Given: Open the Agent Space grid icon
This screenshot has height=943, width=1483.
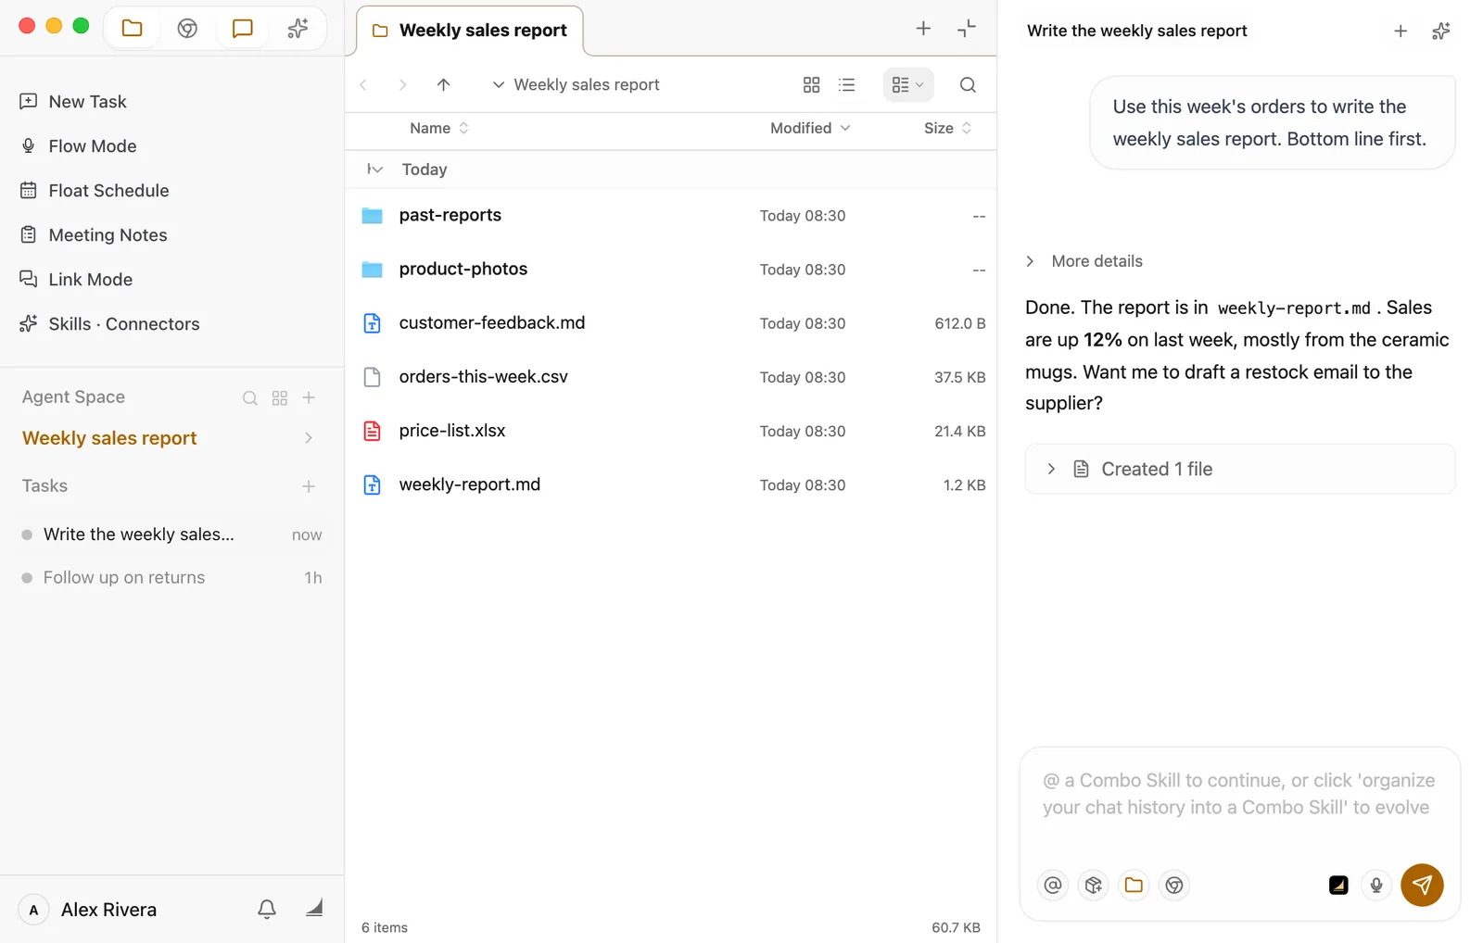Looking at the screenshot, I should point(280,397).
